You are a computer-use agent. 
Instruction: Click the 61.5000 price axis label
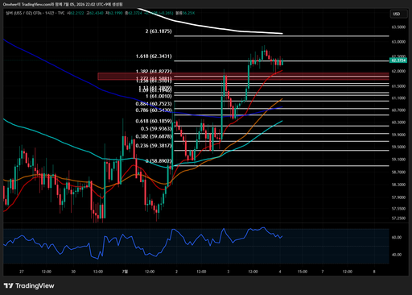398,86
